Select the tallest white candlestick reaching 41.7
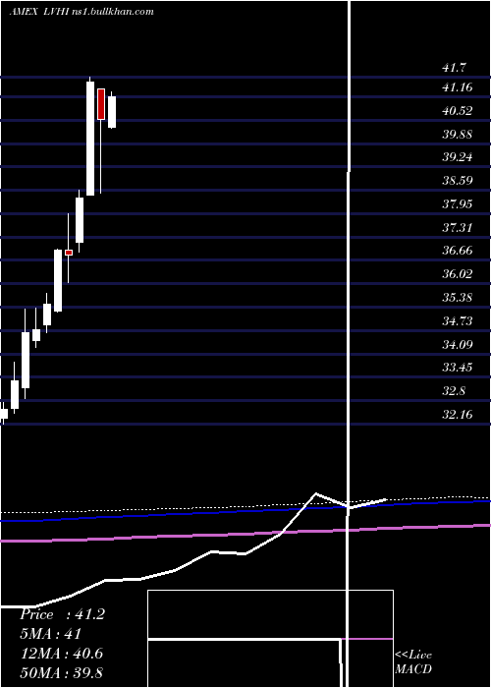 click(x=90, y=139)
